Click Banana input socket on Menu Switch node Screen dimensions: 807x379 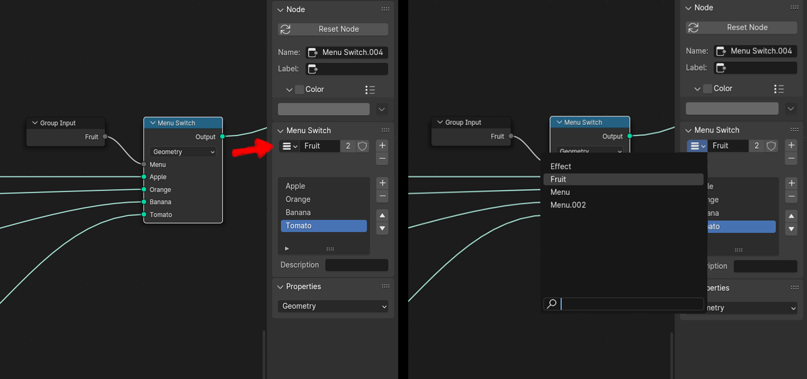(x=144, y=202)
